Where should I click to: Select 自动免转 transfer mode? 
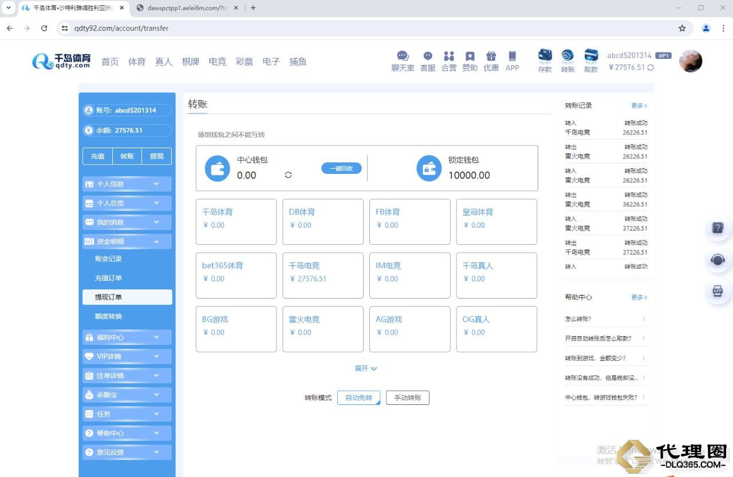359,397
